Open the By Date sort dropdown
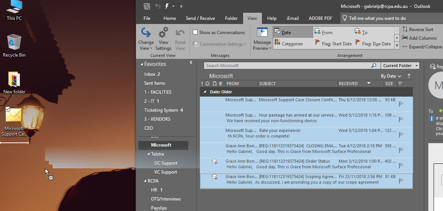This screenshot has height=211, width=443. pos(391,76)
